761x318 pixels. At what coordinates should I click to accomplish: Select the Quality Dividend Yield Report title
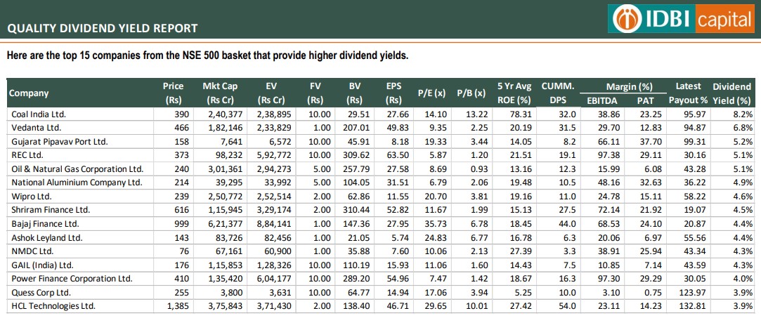click(x=102, y=28)
